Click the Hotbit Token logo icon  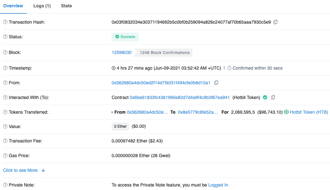click(x=286, y=112)
